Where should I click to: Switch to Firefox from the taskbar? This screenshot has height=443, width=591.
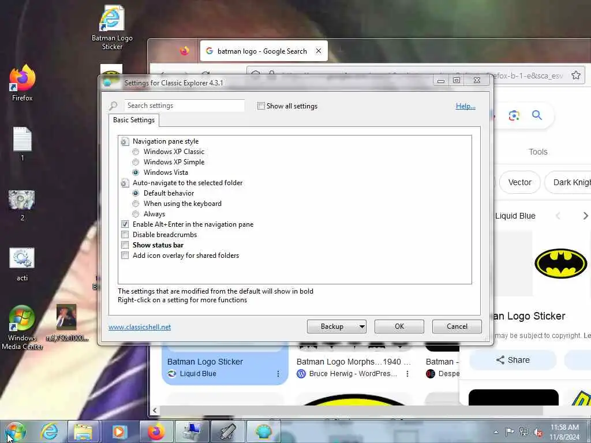tap(156, 431)
